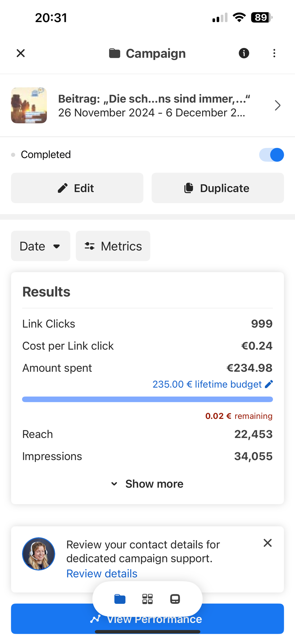
Task: Duplicate the campaign
Action: (x=217, y=188)
